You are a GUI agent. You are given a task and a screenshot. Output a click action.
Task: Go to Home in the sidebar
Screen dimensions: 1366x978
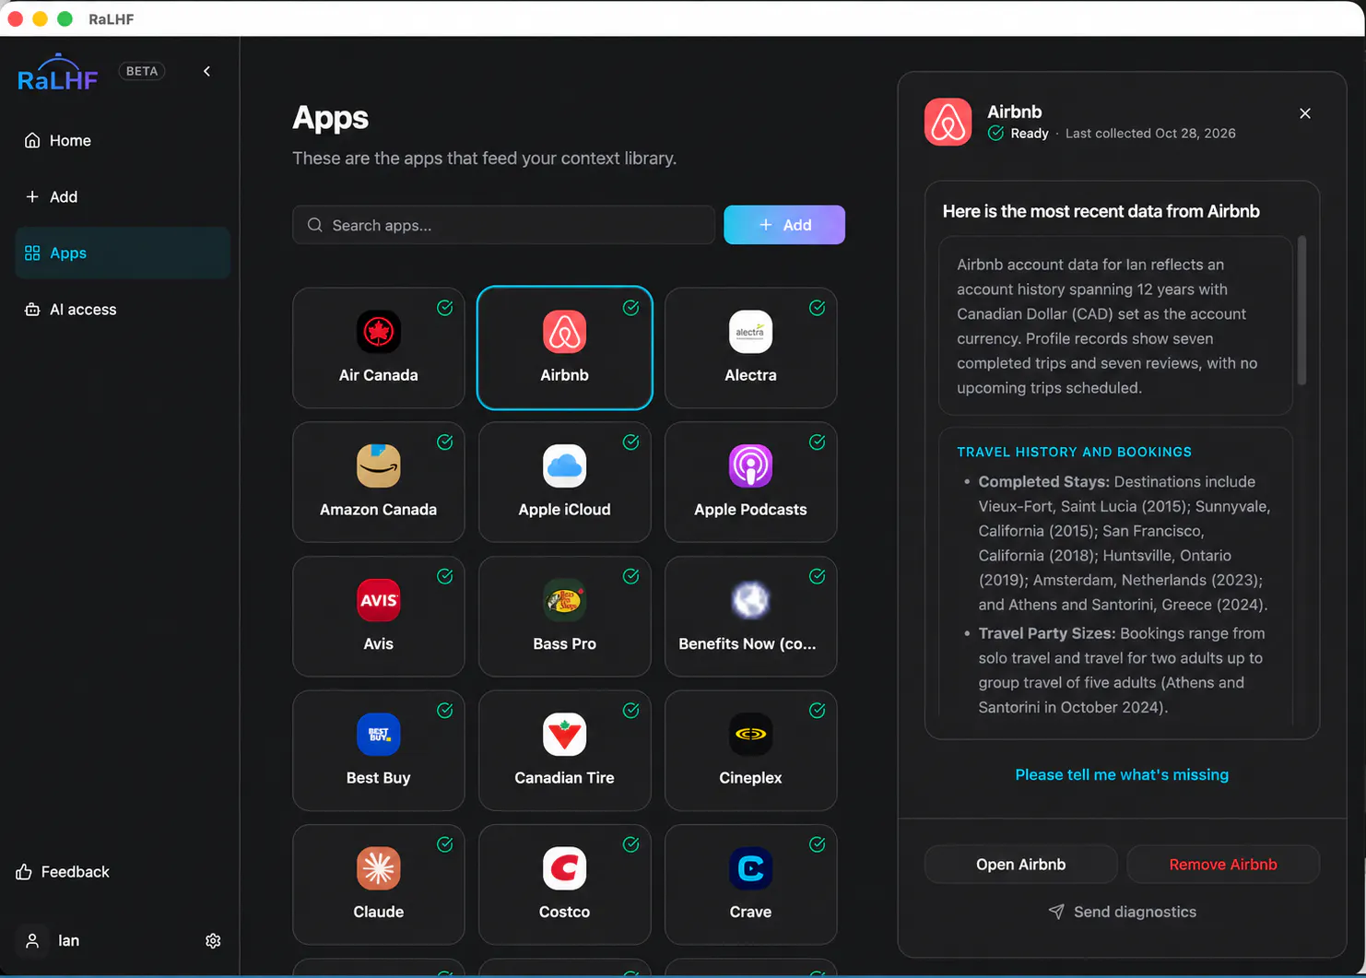123,140
